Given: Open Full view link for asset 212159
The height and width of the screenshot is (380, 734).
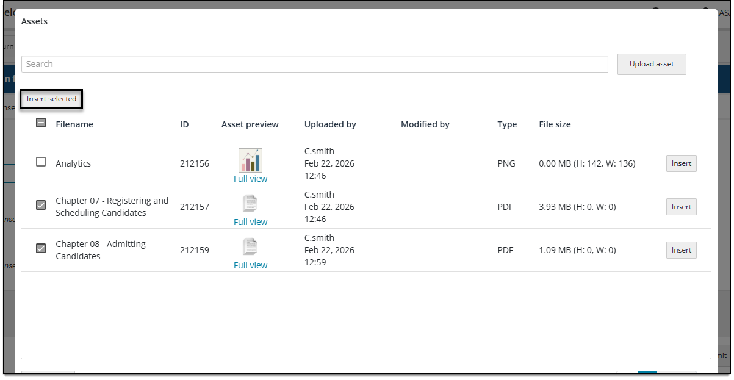Looking at the screenshot, I should [250, 265].
